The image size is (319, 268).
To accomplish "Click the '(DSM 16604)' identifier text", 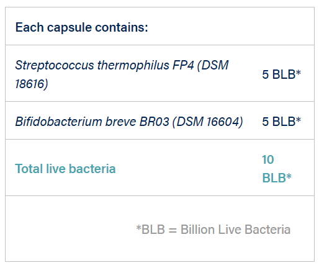I will pos(208,122).
